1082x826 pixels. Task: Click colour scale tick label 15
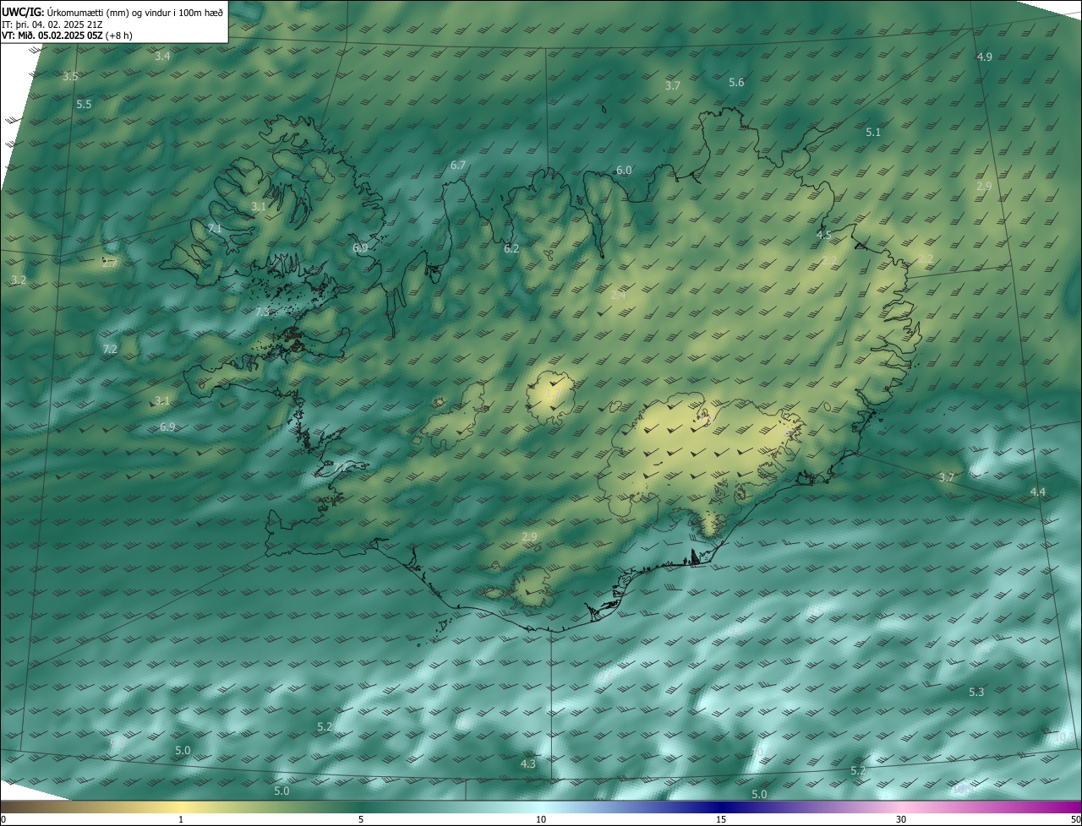(x=721, y=819)
